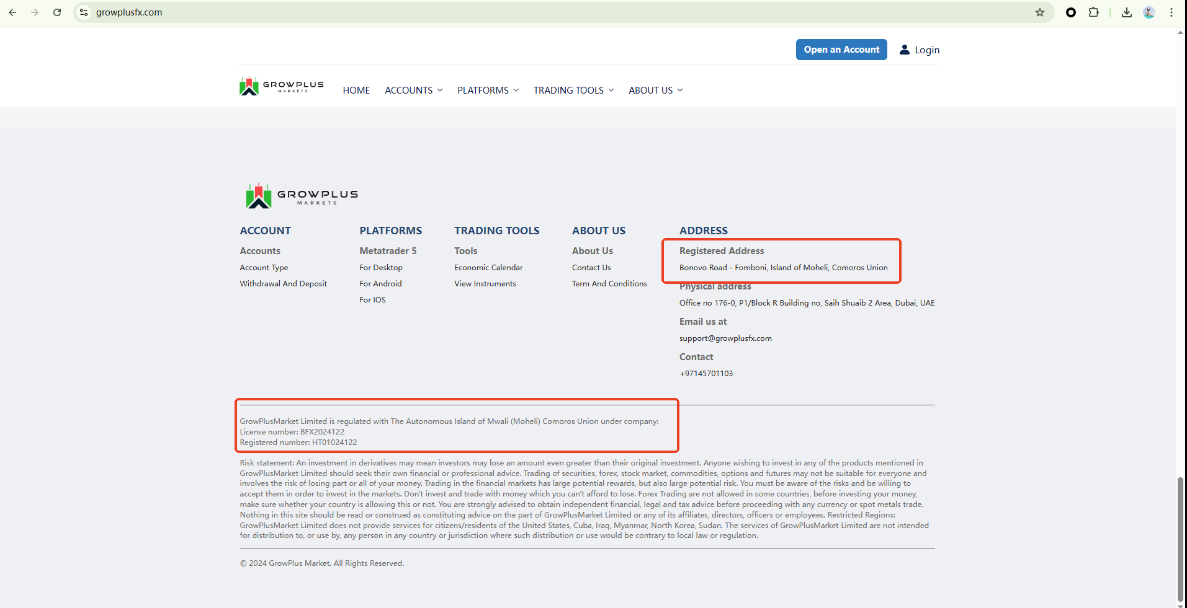
Task: Open browser downloads icon
Action: (1127, 12)
